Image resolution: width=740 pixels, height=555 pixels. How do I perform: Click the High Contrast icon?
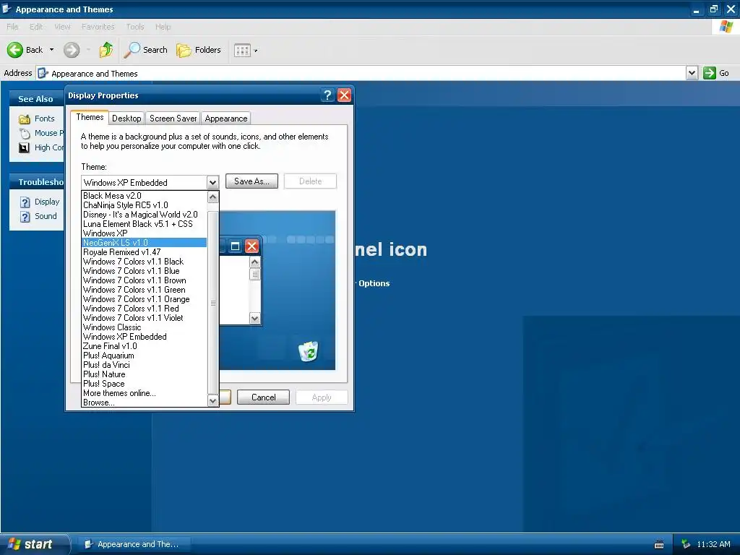pos(24,147)
